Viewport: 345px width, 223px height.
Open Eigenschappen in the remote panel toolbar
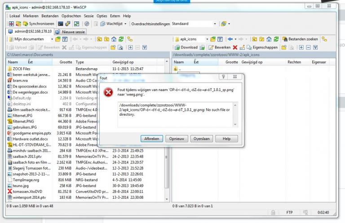[x=261, y=47]
